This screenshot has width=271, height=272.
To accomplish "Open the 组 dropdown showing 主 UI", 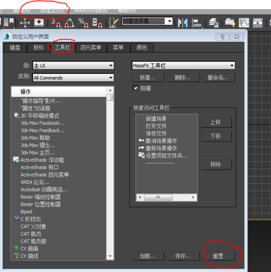I will point(73,66).
